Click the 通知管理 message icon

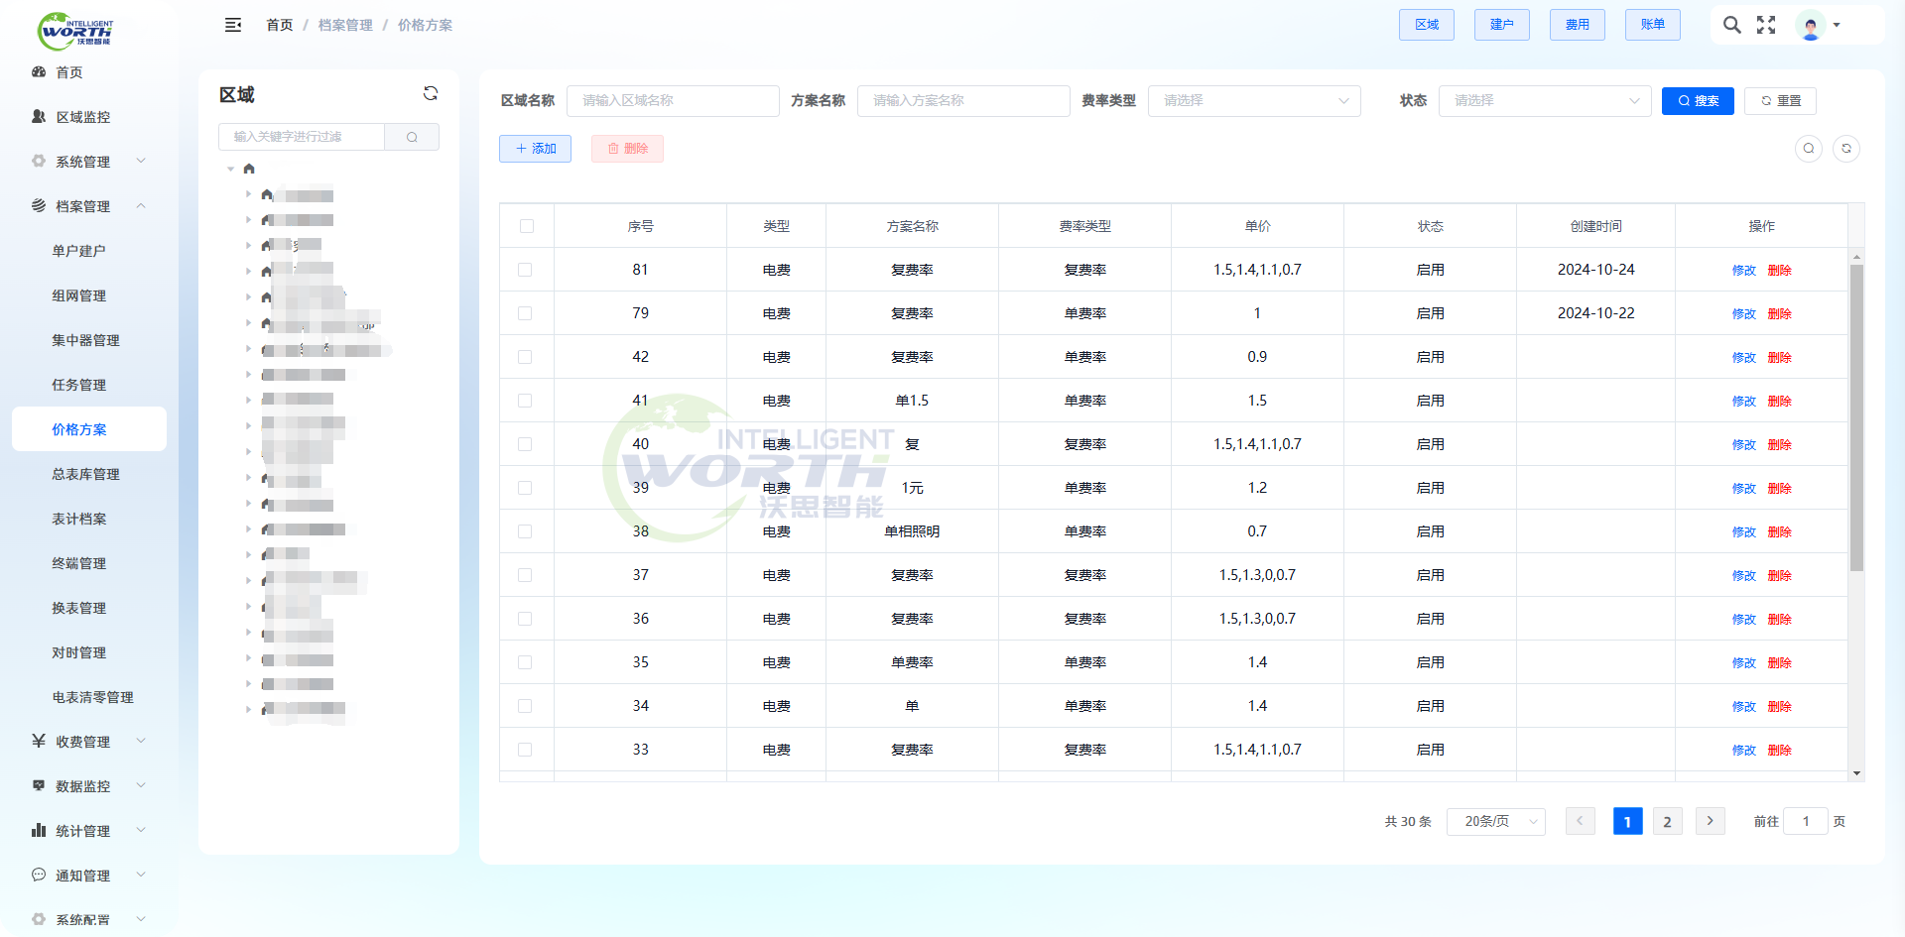coord(39,876)
